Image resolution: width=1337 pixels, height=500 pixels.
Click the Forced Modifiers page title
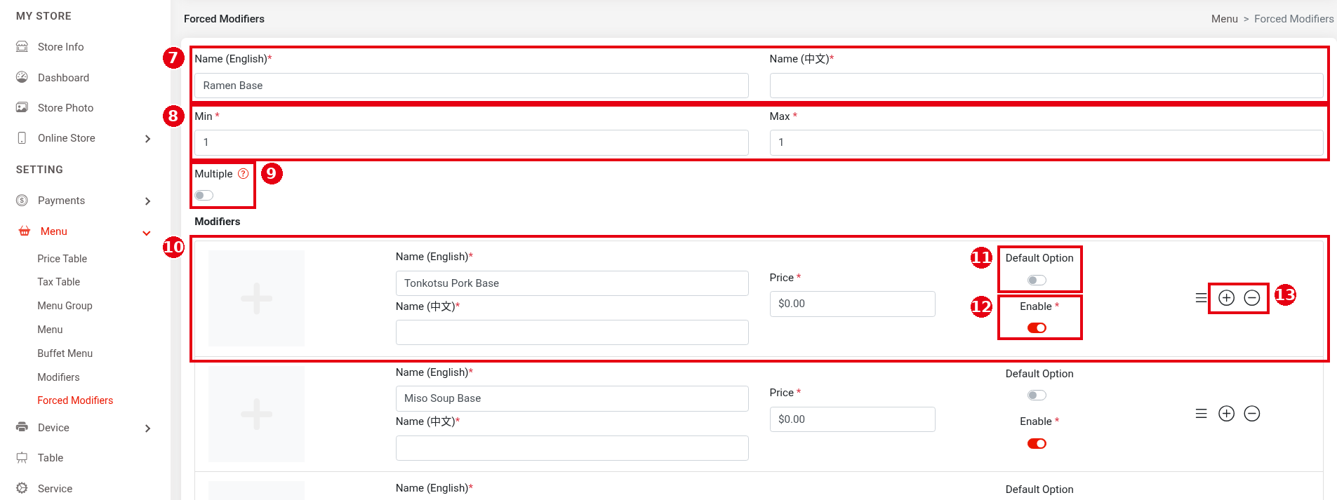[x=224, y=19]
